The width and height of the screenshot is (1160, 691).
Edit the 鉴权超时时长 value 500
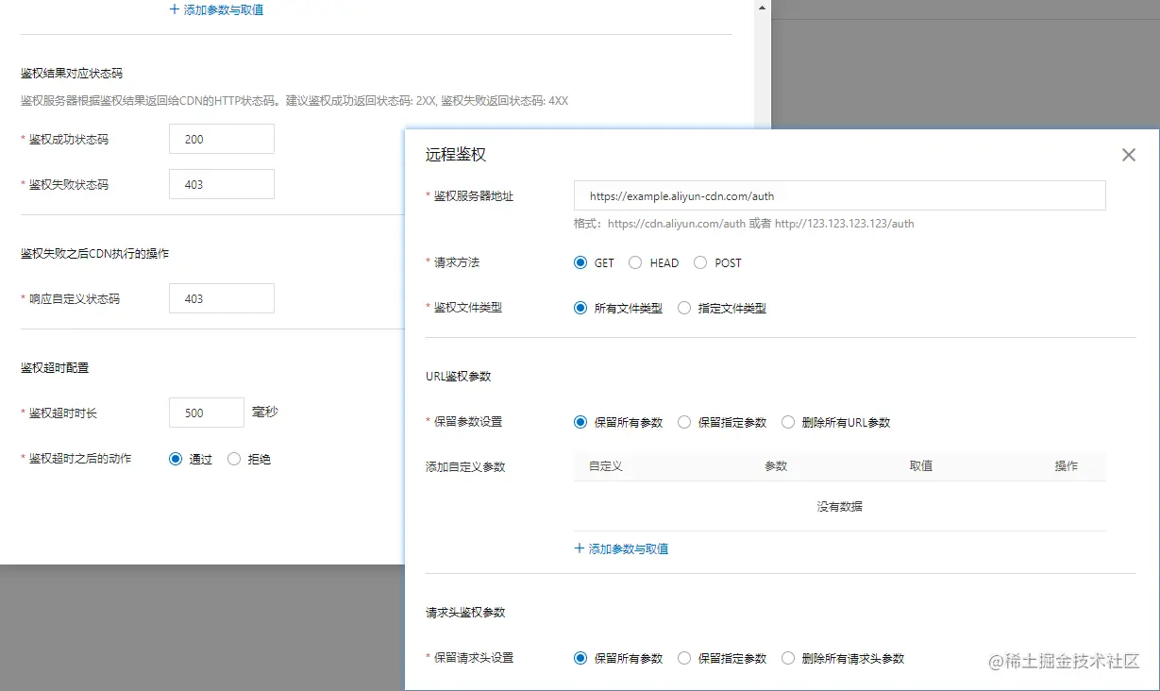coord(206,413)
